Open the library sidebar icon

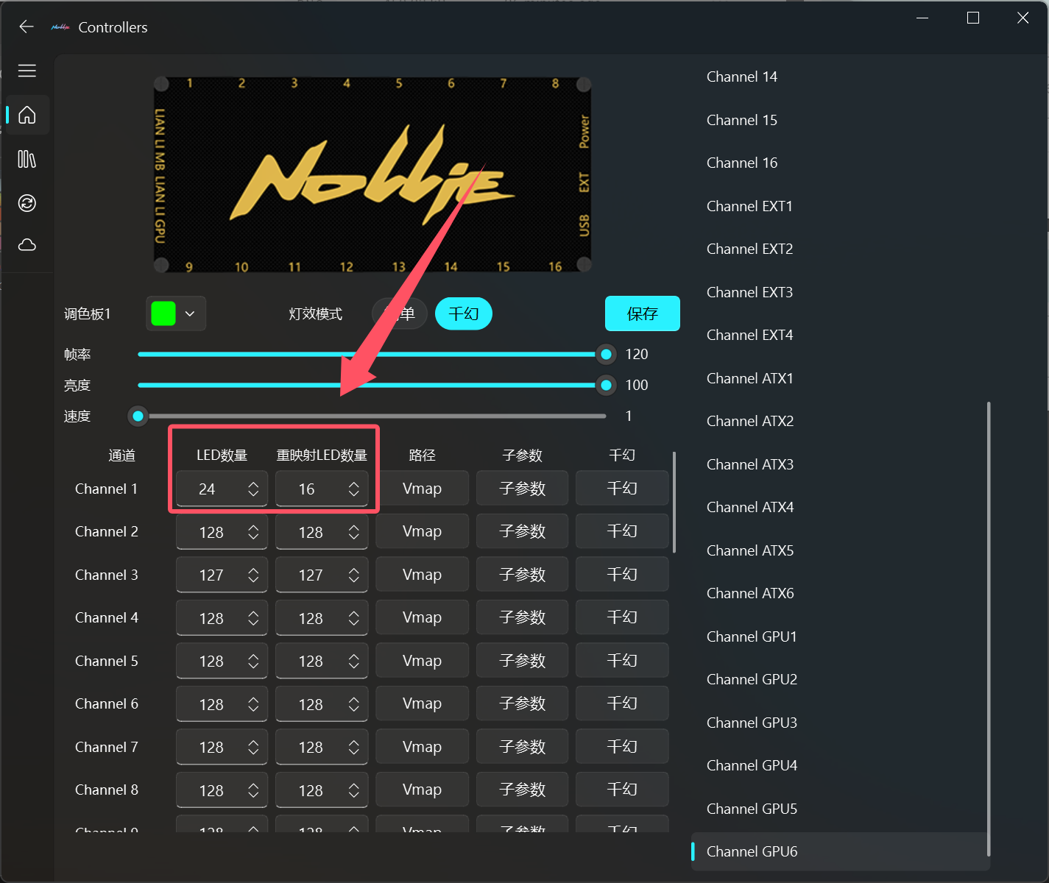click(x=27, y=159)
